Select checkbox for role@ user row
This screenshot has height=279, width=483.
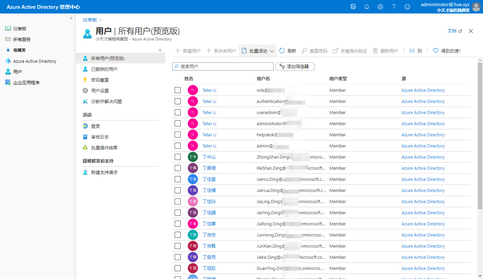[178, 90]
